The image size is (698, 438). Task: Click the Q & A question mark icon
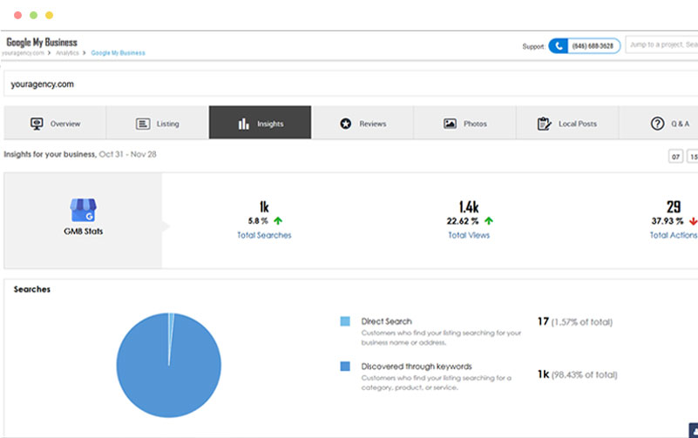click(x=657, y=124)
